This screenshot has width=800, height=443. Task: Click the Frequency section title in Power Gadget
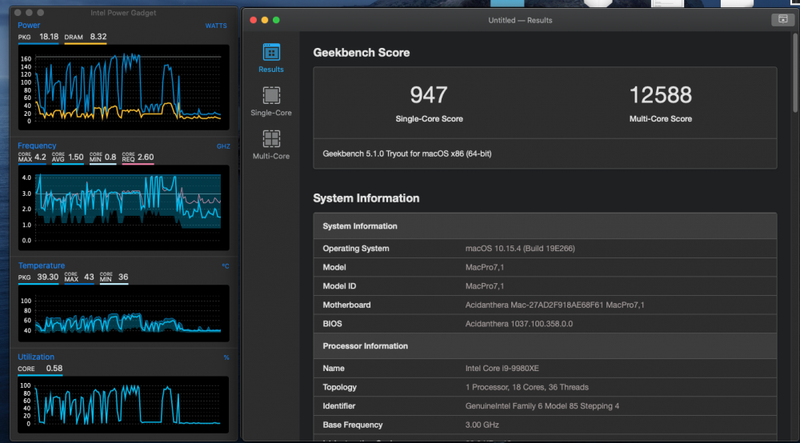37,146
